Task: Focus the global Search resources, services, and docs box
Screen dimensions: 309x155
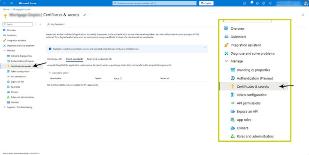Action: coord(154,4)
